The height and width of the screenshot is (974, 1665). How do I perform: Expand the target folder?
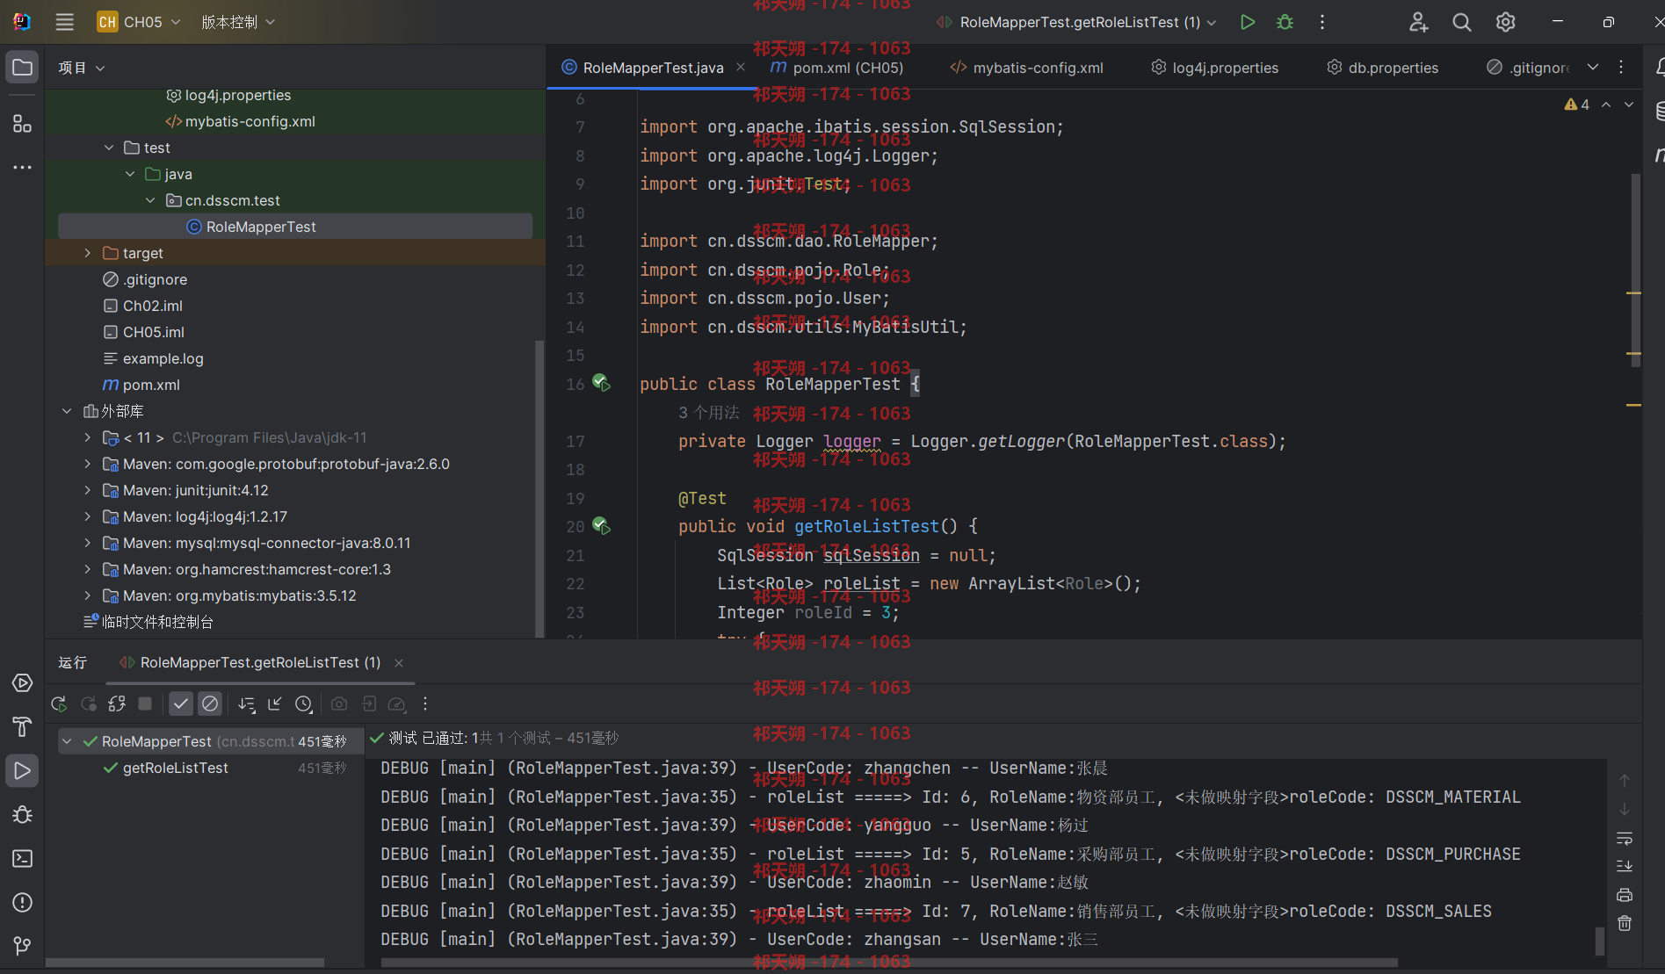pos(88,253)
